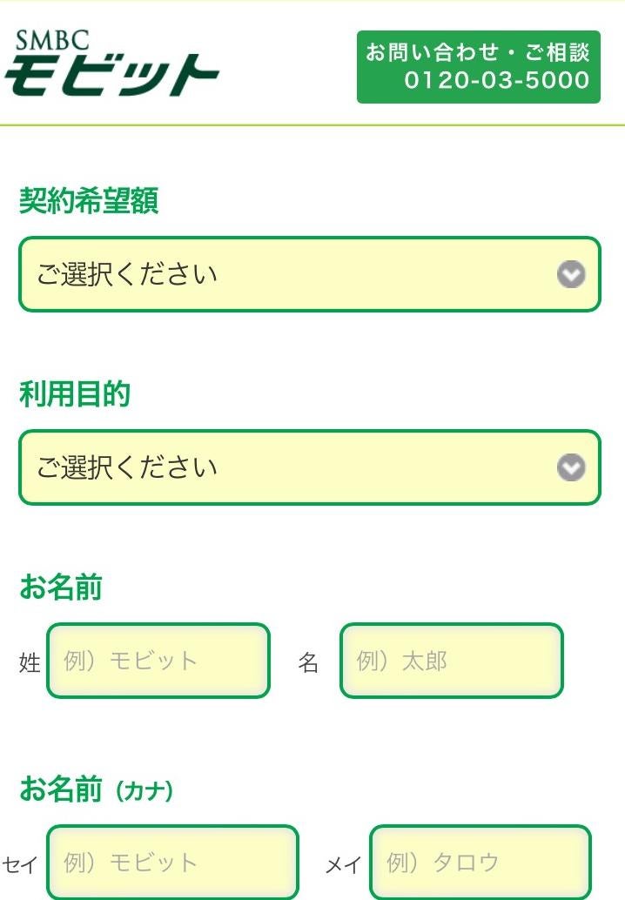Select the セイ katakana surname field
The width and height of the screenshot is (625, 900).
click(172, 863)
